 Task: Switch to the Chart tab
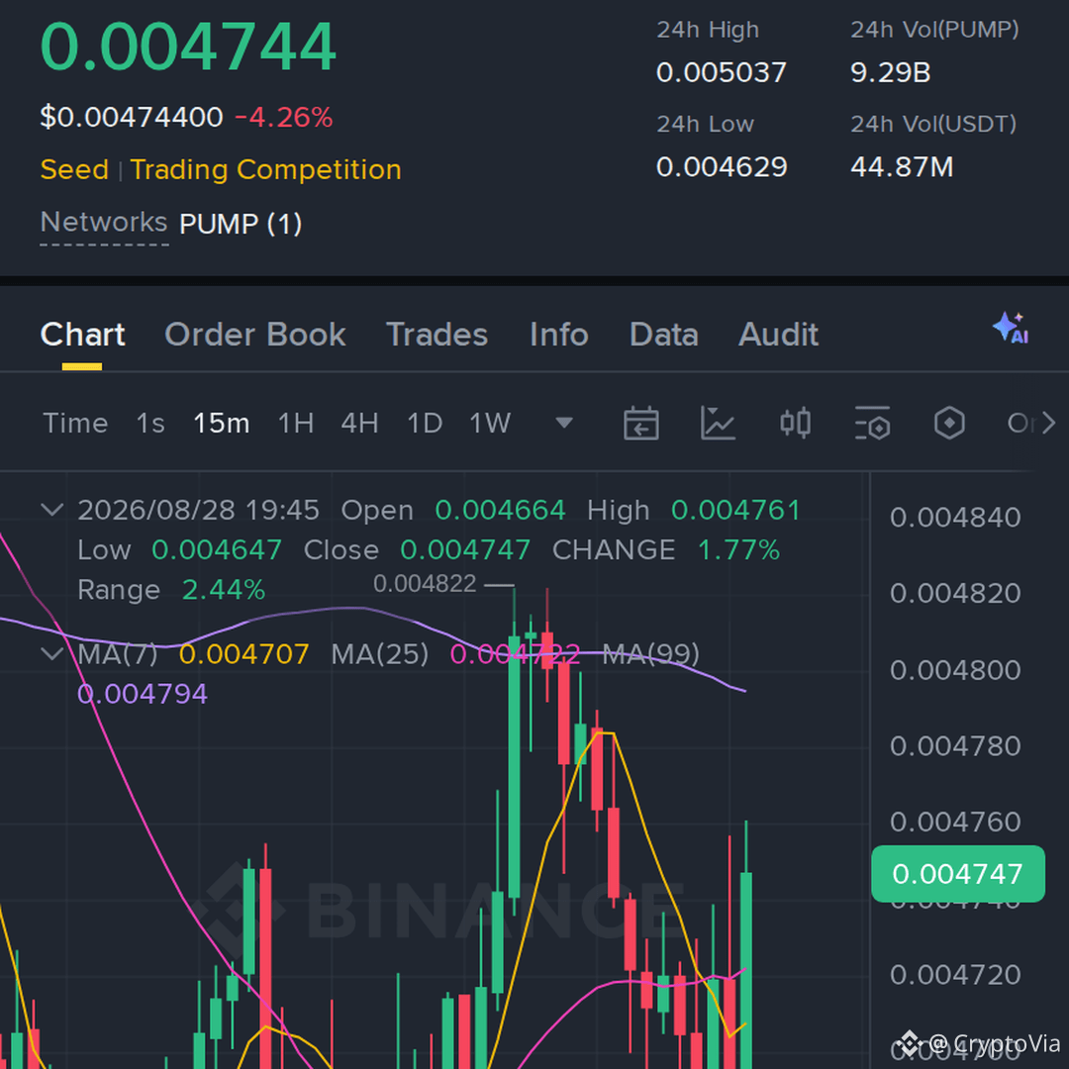pos(82,335)
